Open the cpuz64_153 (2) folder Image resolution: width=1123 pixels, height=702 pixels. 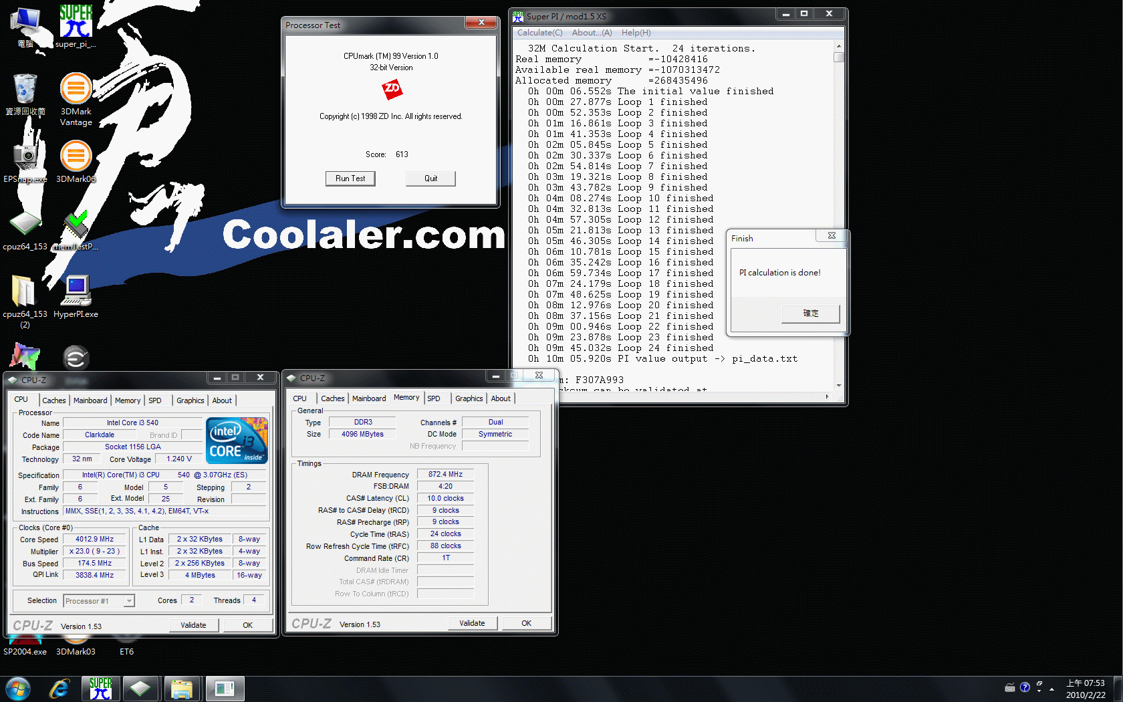(25, 301)
